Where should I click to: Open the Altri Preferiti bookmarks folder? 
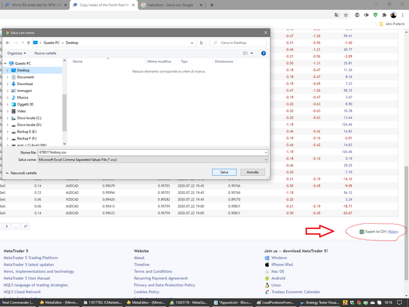pos(392,24)
